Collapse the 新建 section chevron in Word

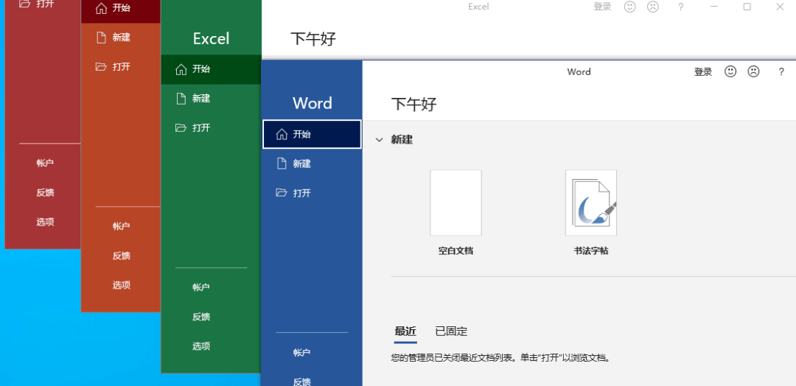click(379, 139)
